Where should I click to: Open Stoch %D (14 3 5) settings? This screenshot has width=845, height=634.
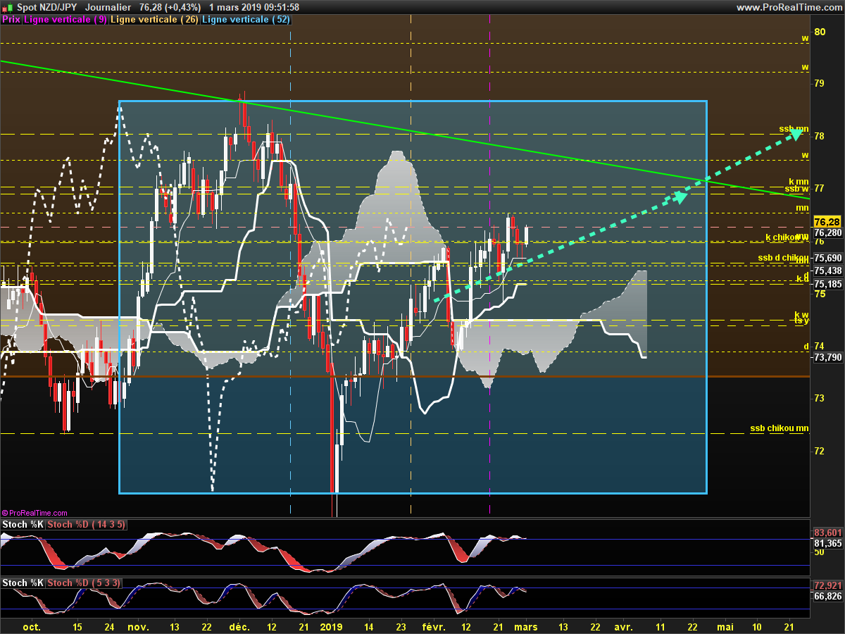[x=87, y=525]
